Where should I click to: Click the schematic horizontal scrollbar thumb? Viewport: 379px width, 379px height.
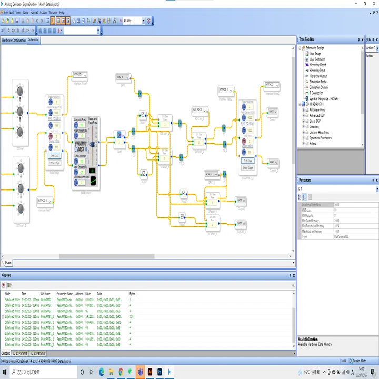pyautogui.click(x=107, y=256)
